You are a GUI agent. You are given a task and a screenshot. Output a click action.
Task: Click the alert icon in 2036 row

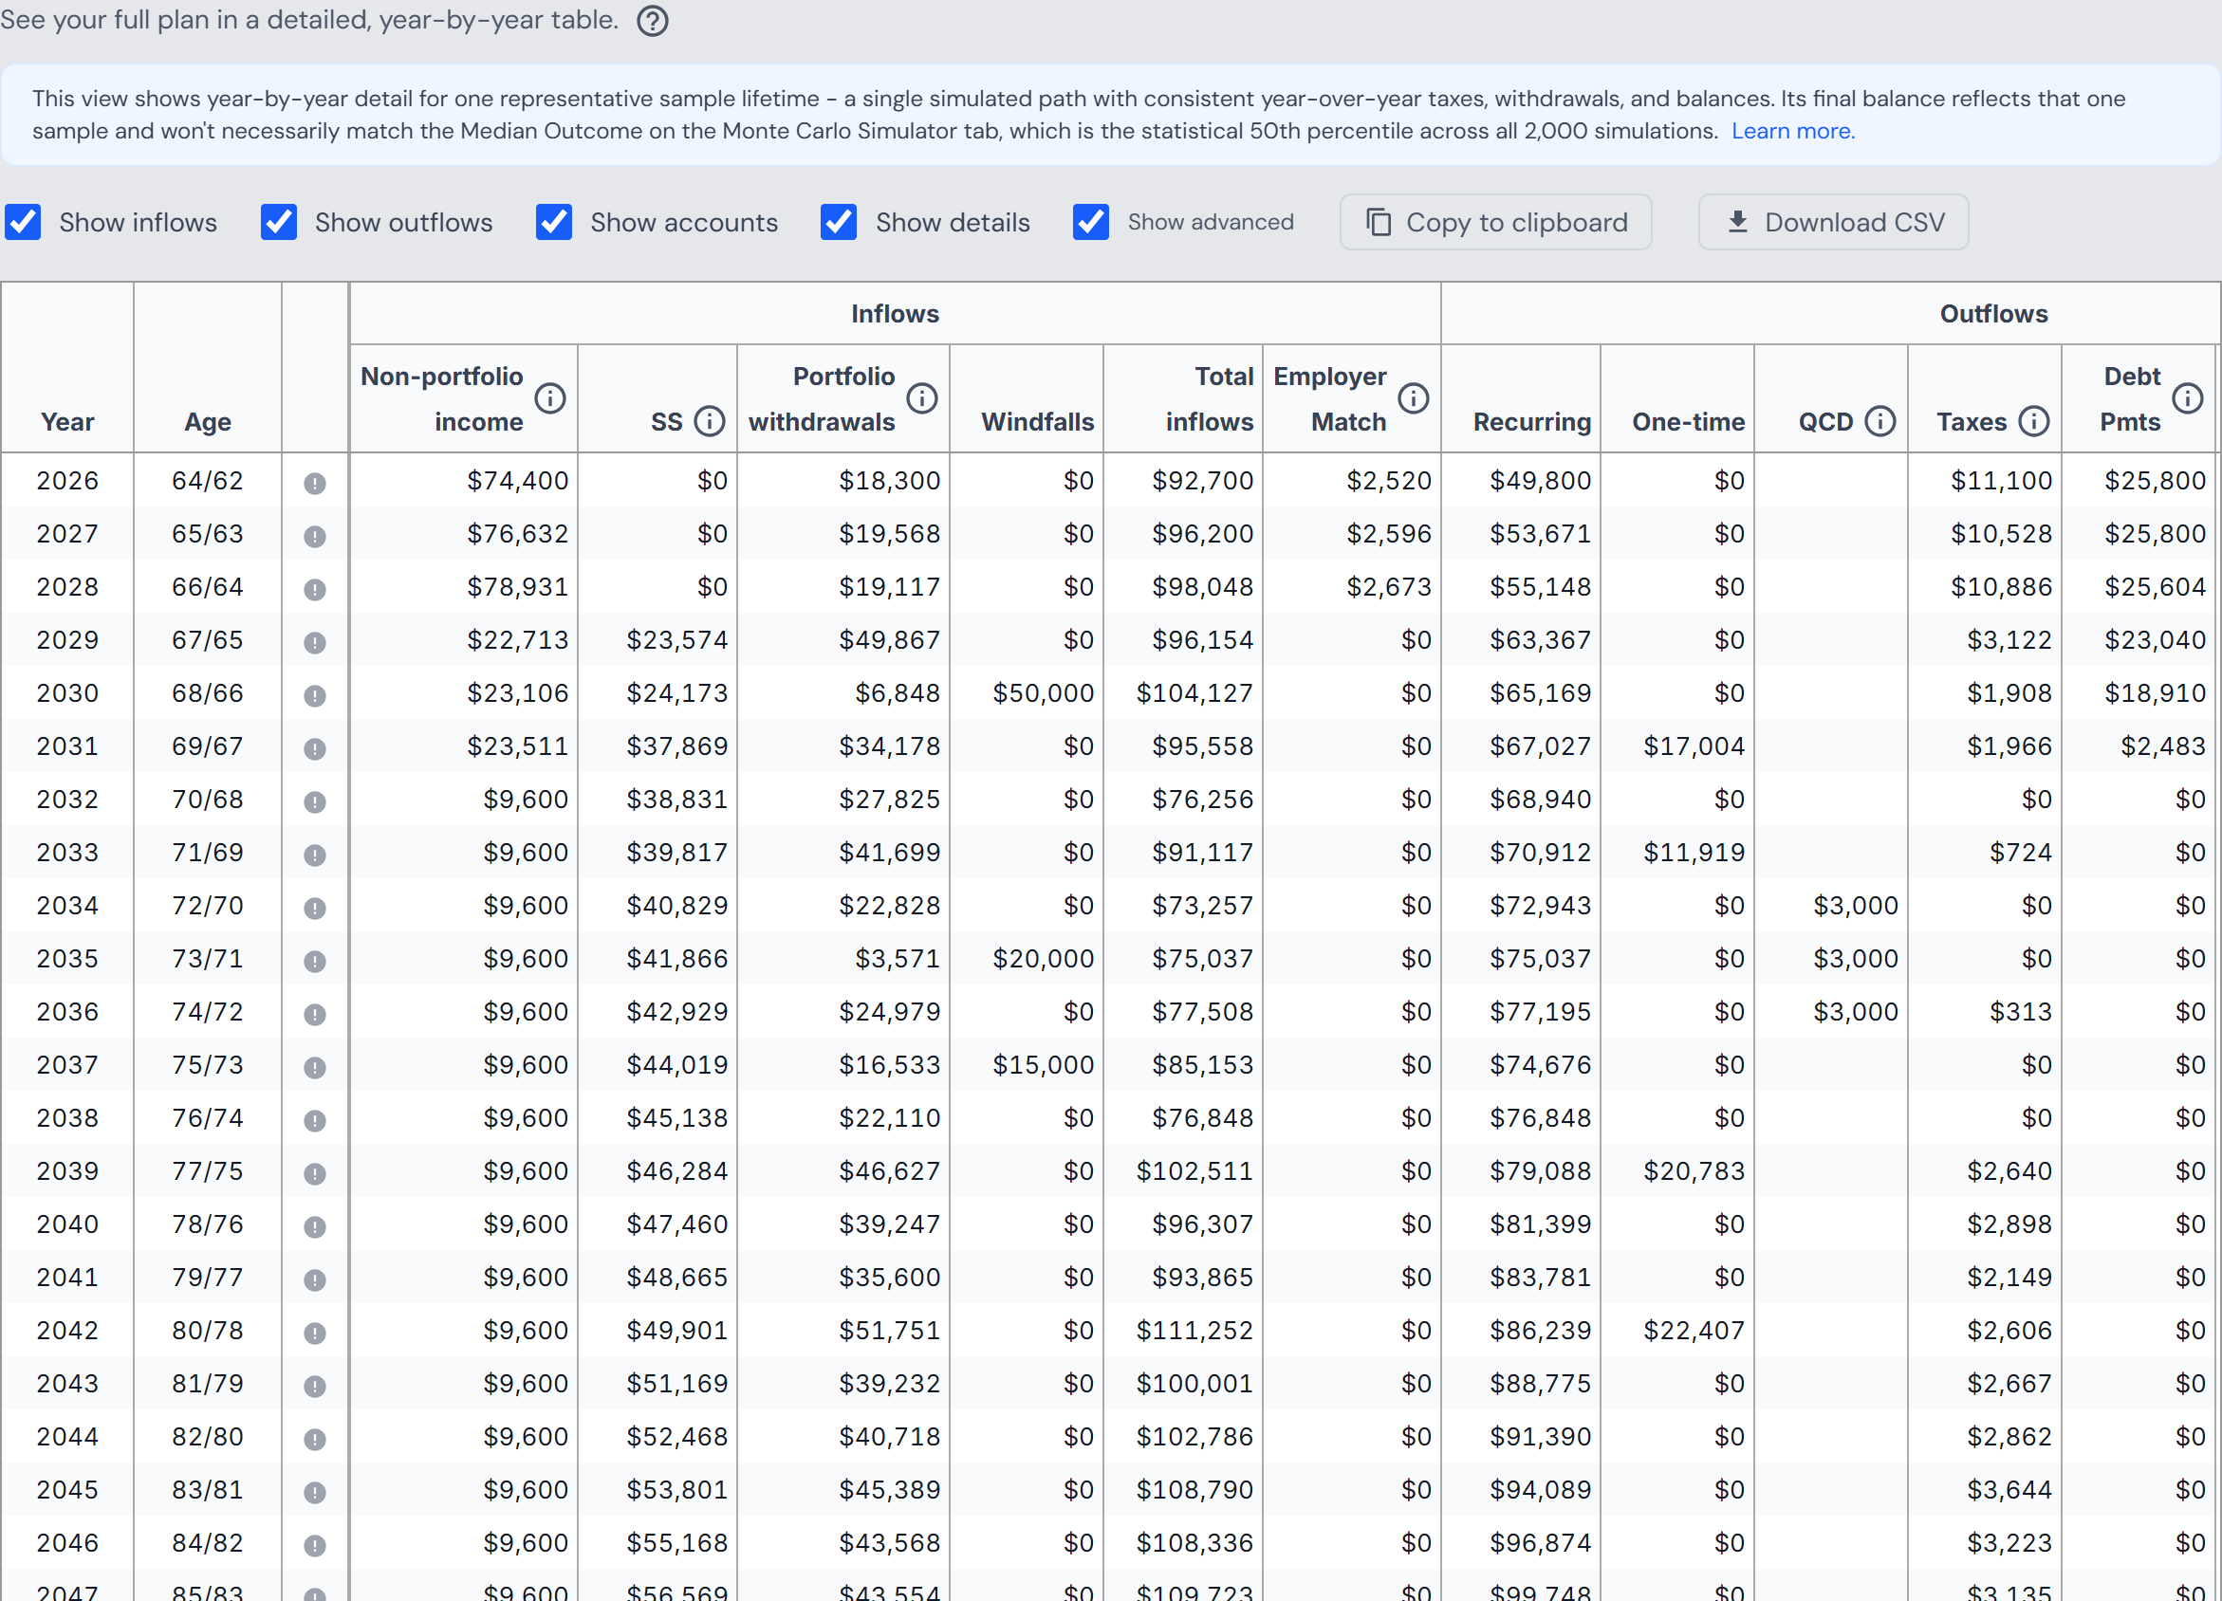314,1014
